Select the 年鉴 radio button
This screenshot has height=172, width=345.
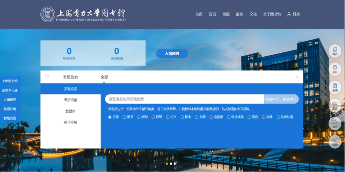pos(263,117)
